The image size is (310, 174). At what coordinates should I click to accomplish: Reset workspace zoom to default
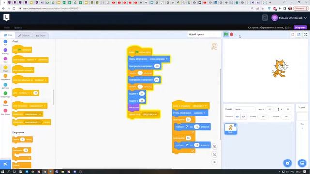214,162
